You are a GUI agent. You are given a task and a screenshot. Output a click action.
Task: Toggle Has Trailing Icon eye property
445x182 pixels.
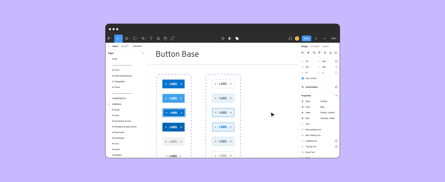tap(302, 135)
